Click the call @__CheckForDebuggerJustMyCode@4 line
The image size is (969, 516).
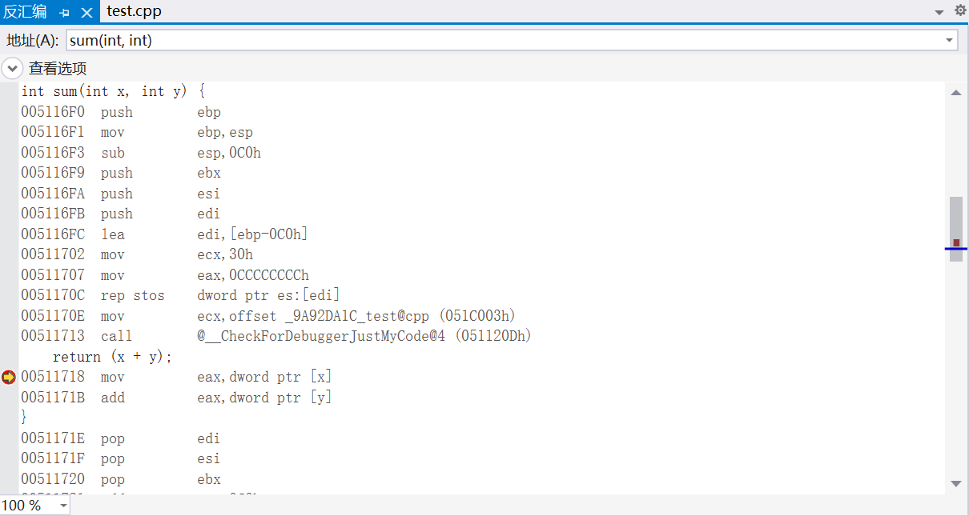click(x=276, y=336)
